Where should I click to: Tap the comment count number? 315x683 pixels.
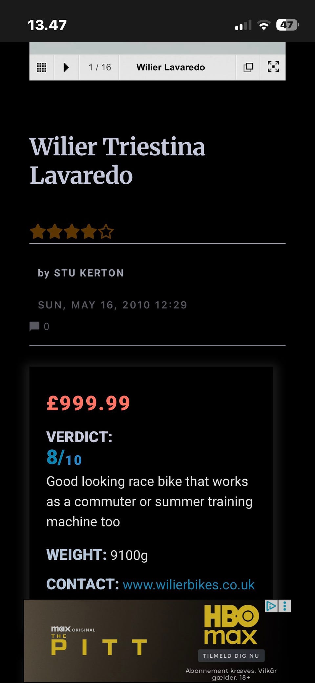46,327
